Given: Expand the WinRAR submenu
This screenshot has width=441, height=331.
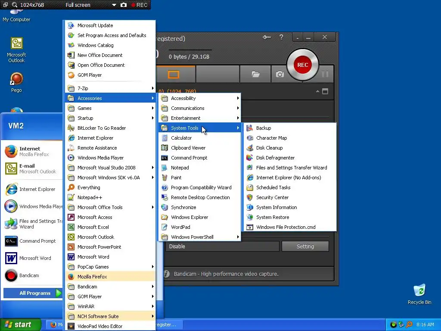Looking at the screenshot, I should pos(110,306).
